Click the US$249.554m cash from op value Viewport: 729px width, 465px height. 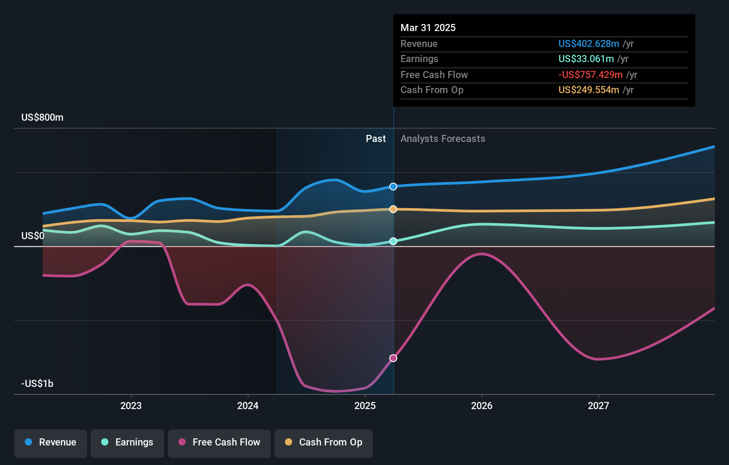point(589,90)
